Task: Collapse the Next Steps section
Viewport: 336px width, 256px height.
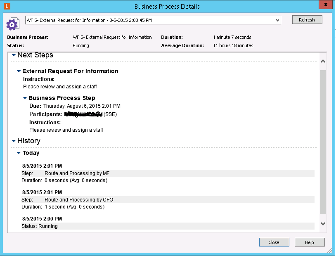Action: (14, 55)
